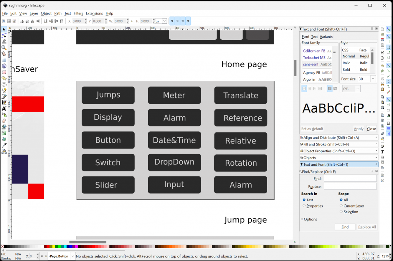The height and width of the screenshot is (261, 393).
Task: Select the Tweak objects tool
Action: point(4,41)
